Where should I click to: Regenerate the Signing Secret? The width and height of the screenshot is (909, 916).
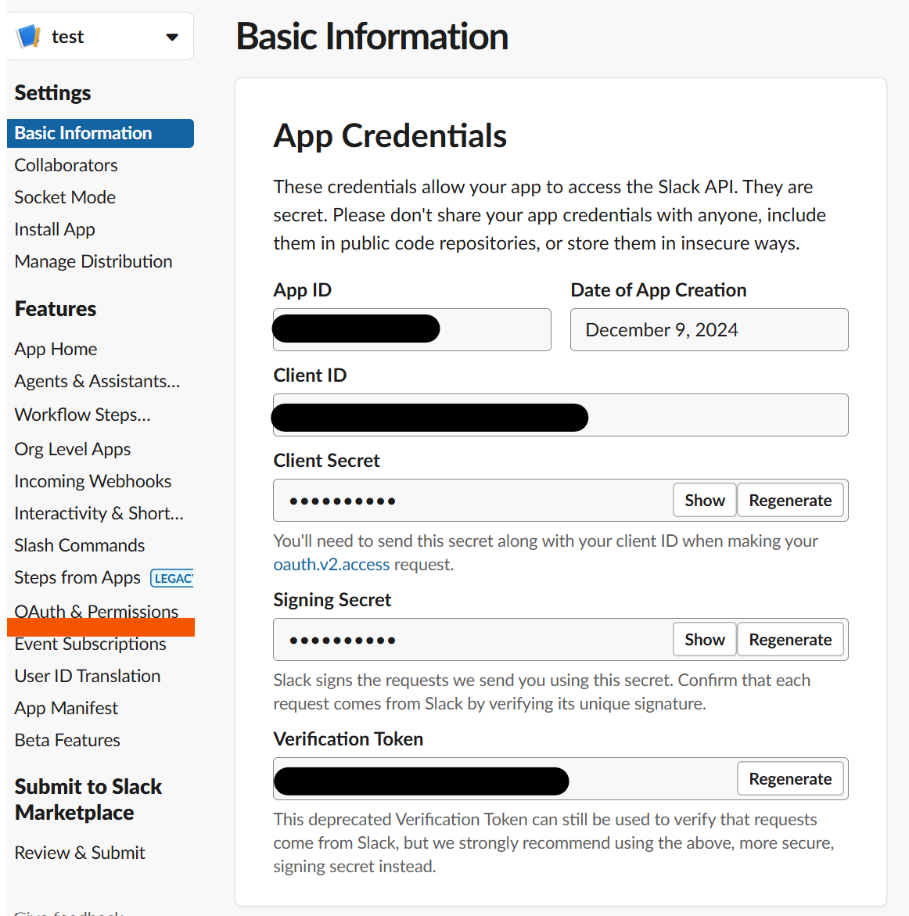point(790,639)
